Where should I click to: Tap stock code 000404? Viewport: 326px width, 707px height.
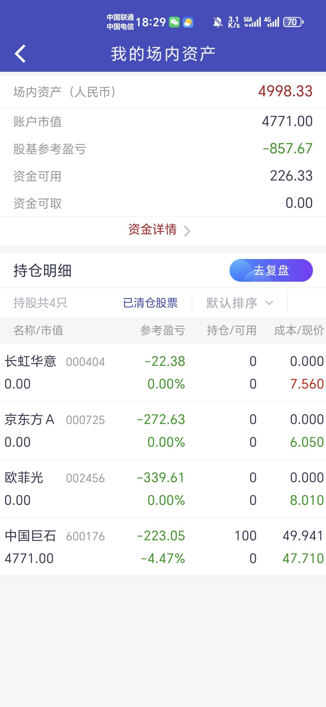(x=85, y=362)
